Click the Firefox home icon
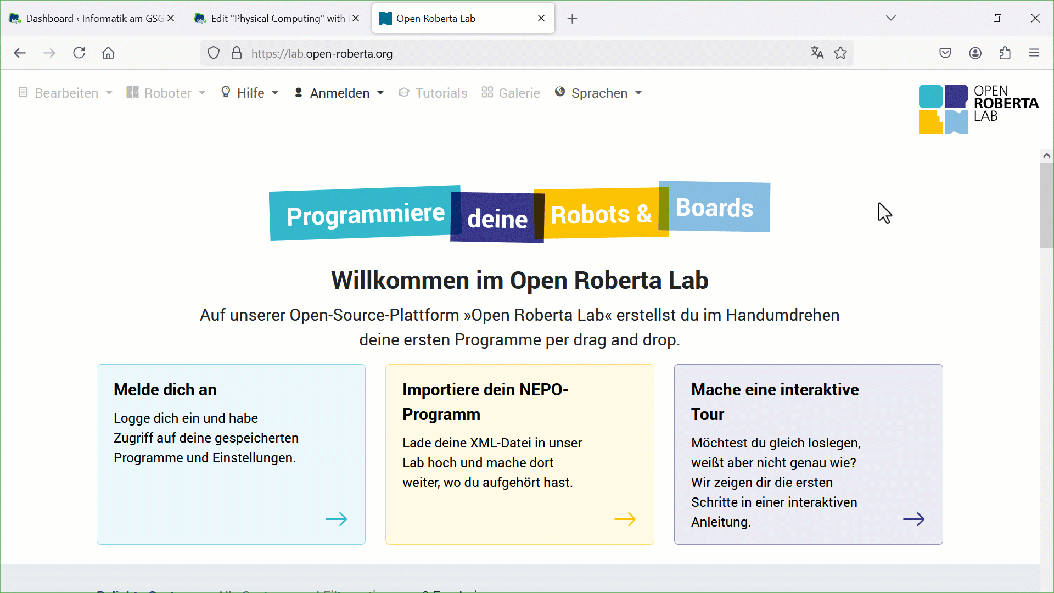Viewport: 1054px width, 593px height. click(x=108, y=53)
